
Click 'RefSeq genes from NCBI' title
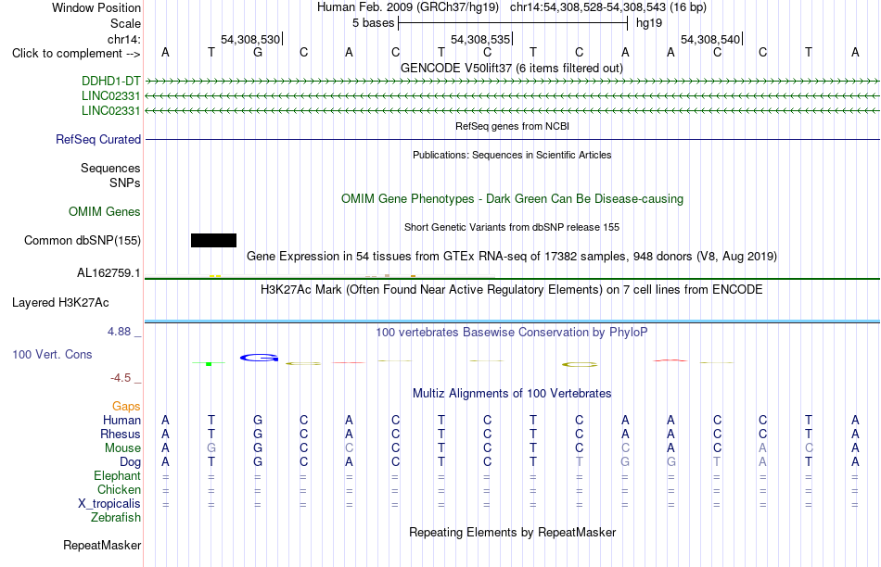coord(513,126)
